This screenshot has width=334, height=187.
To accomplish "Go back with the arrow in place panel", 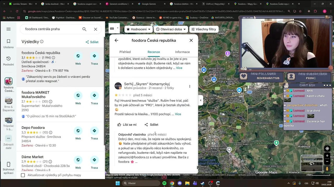I will (116, 40).
